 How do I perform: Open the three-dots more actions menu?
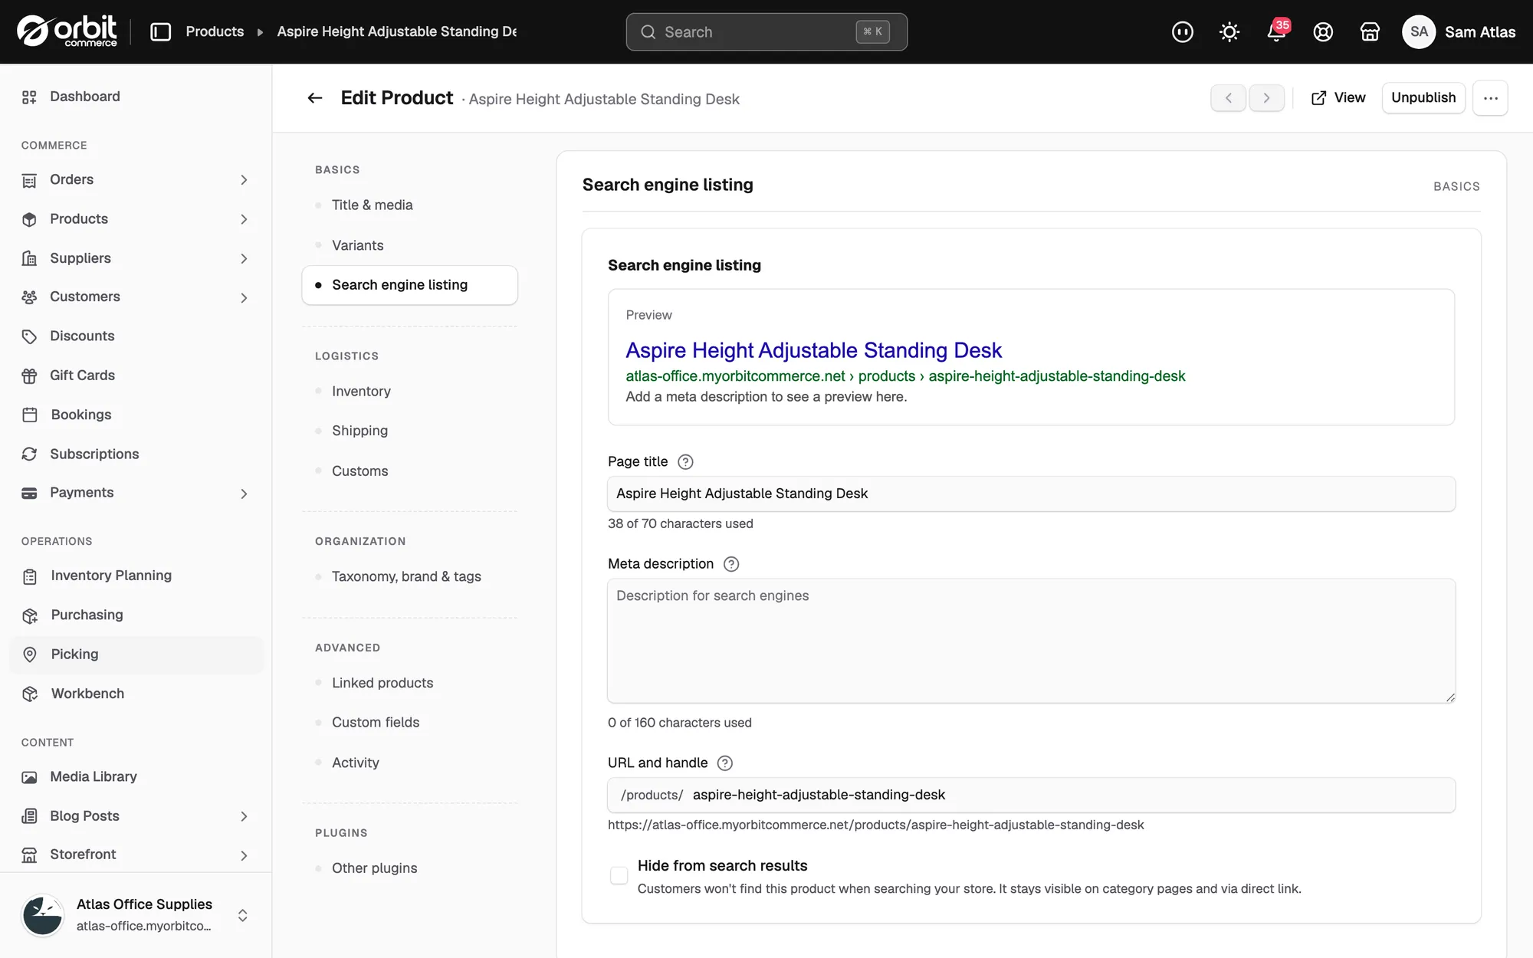tap(1490, 98)
